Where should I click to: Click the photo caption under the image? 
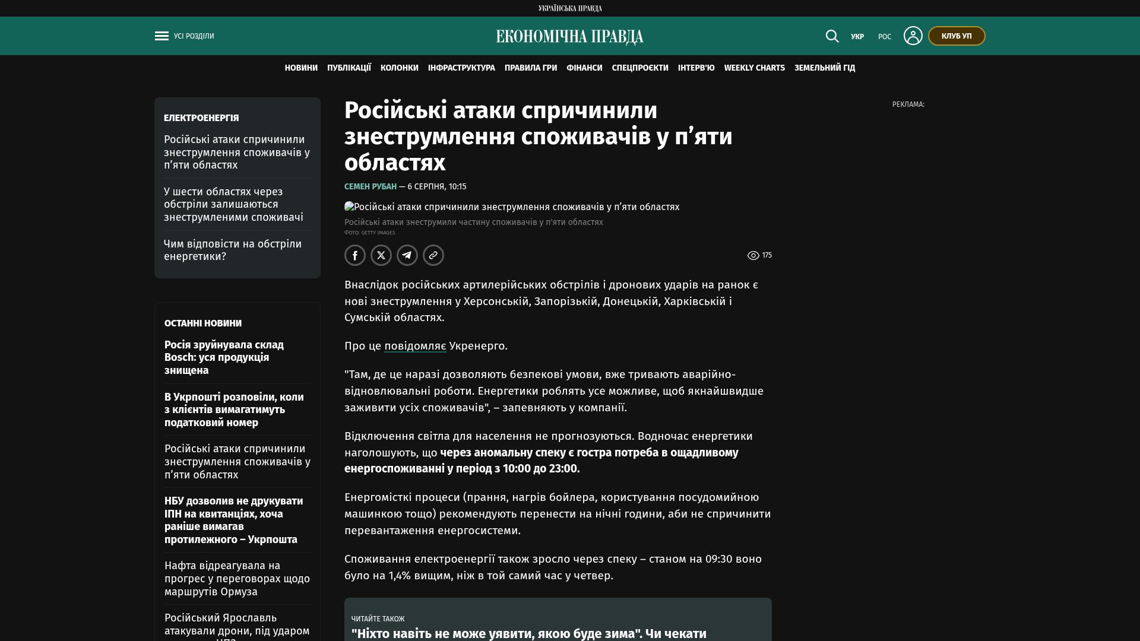pyautogui.click(x=474, y=223)
